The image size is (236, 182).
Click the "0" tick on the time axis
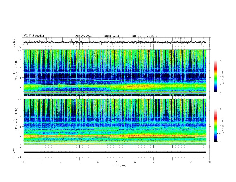point(24,162)
